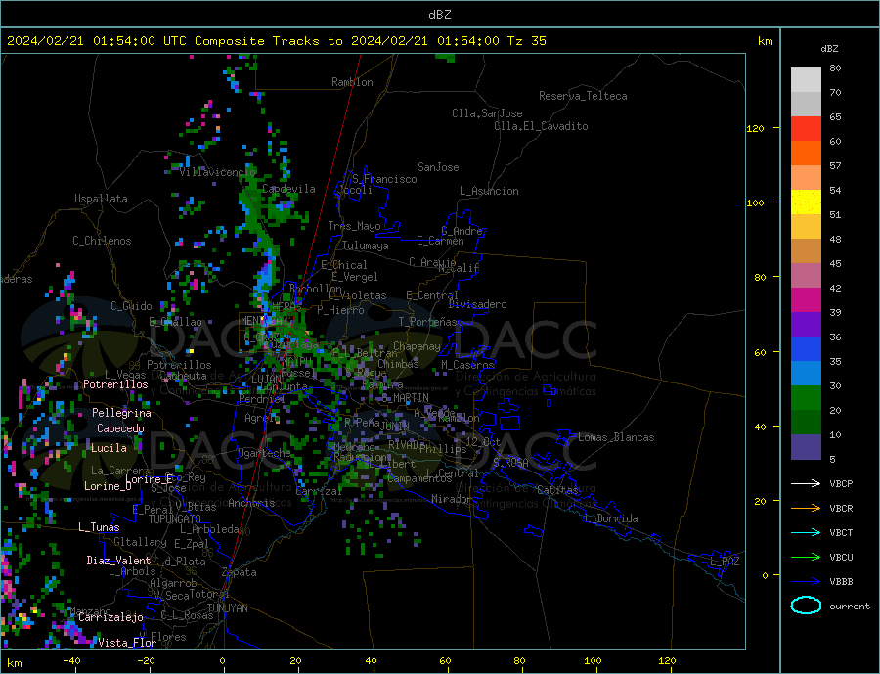Click the 'Clla.SanJose' map label
Viewport: 880px width, 674px height.
click(x=487, y=113)
